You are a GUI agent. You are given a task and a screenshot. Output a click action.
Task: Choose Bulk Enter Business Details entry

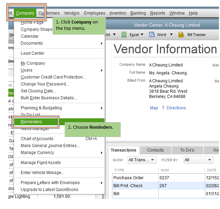coord(49,98)
